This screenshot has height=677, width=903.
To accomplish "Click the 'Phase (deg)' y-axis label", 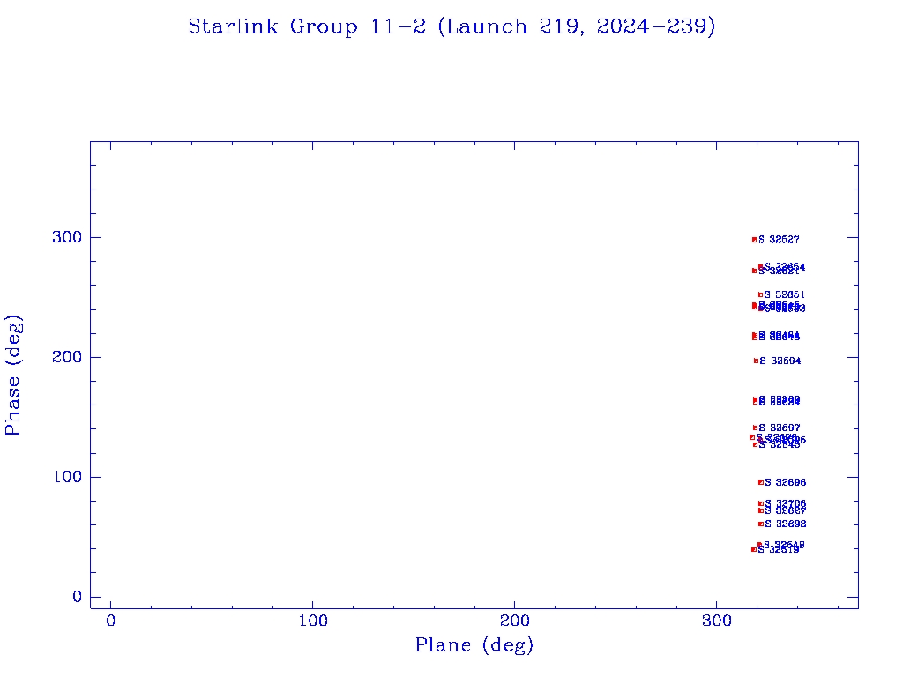I will 12,376.
